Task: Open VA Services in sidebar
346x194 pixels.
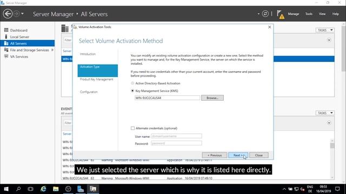Action: point(19,57)
